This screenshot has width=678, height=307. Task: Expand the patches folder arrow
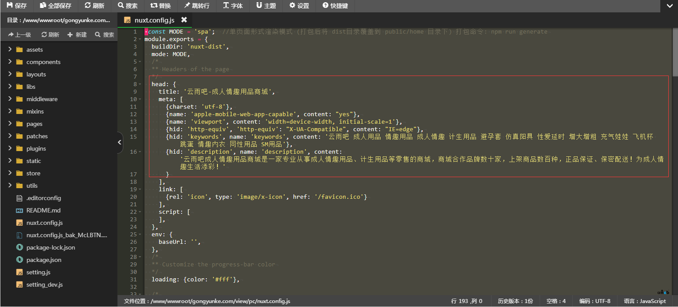[10, 136]
